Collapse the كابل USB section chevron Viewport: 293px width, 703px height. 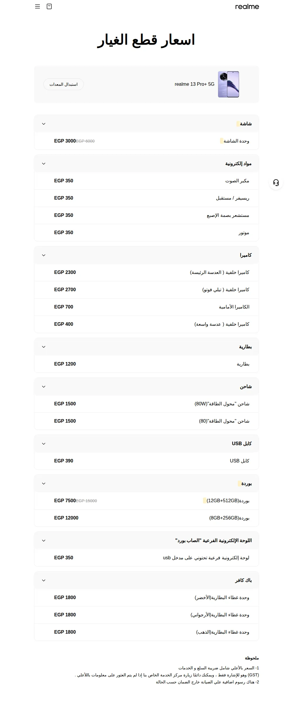44,444
